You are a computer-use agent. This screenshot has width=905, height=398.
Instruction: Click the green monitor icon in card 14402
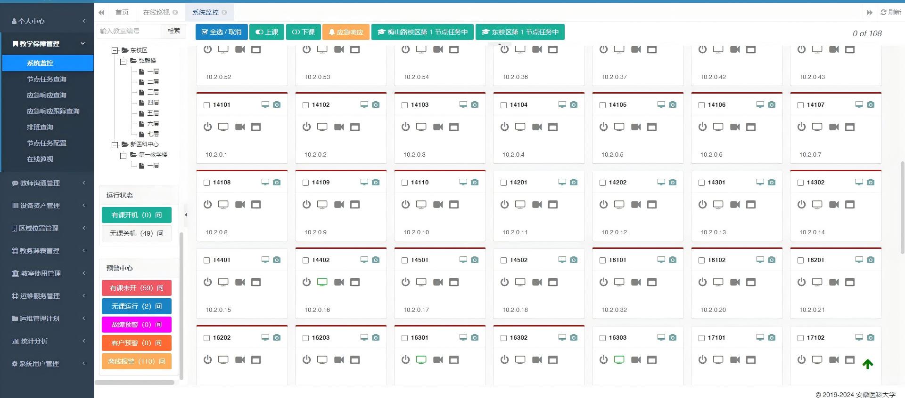point(322,282)
